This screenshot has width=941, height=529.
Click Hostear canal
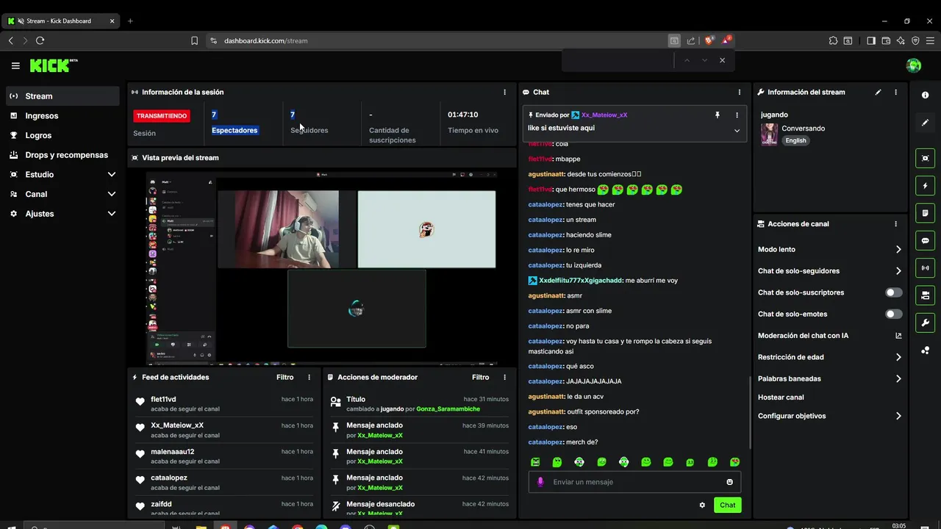781,397
